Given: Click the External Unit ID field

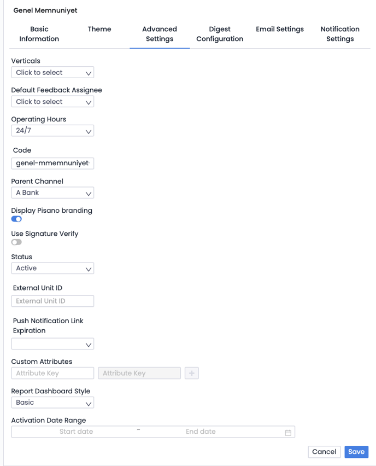Looking at the screenshot, I should pos(52,301).
